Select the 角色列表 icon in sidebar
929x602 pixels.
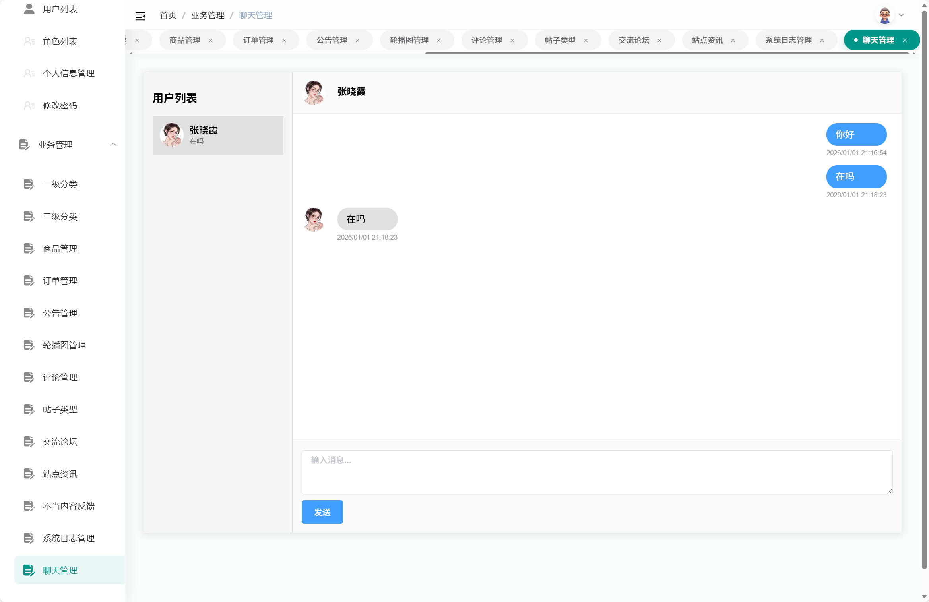[x=29, y=41]
